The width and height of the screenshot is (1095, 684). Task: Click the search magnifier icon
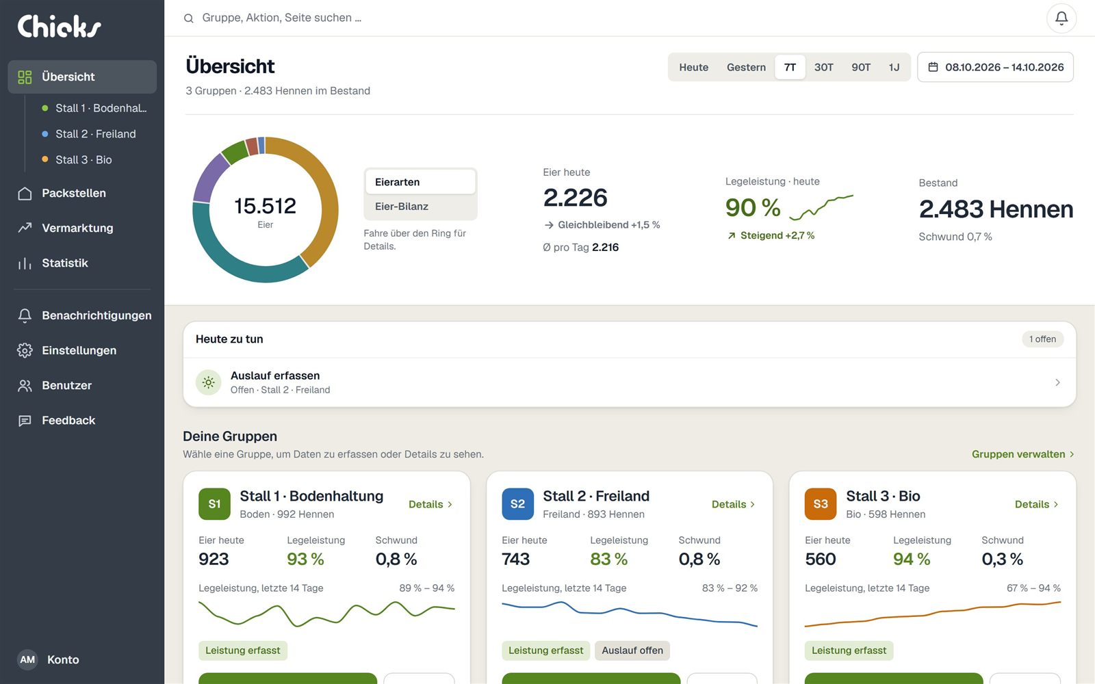[189, 18]
